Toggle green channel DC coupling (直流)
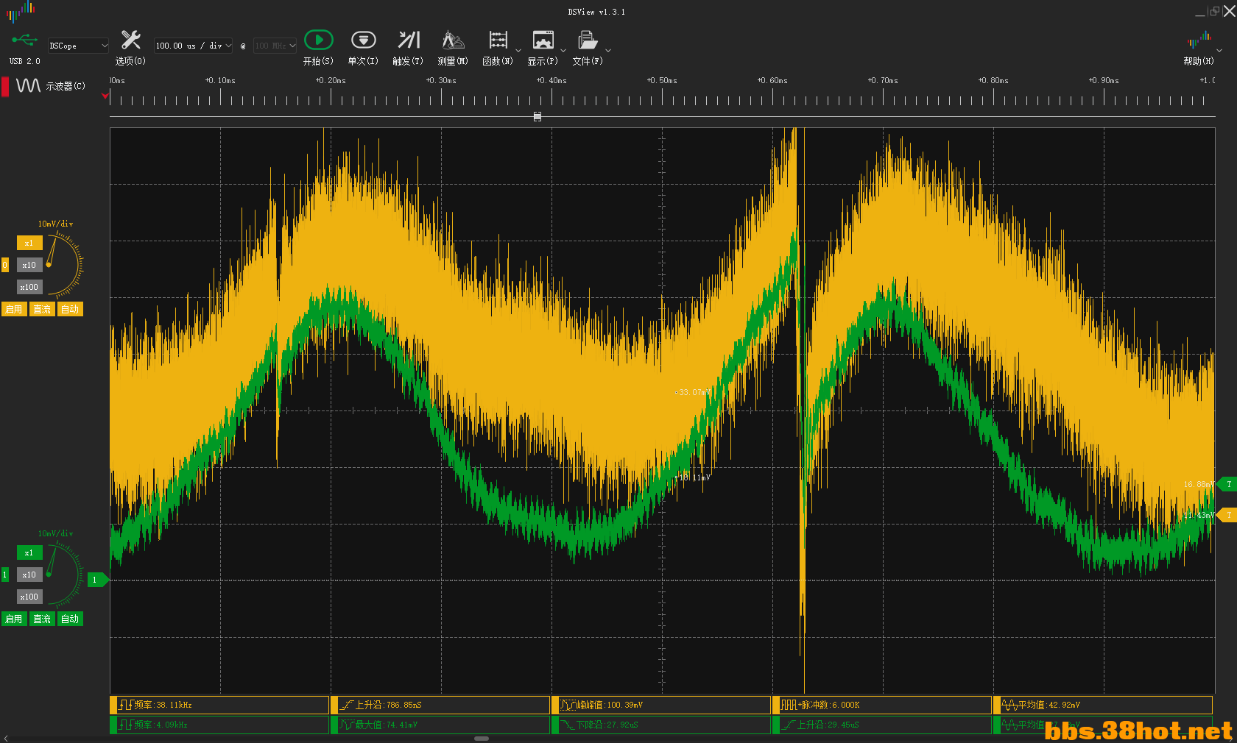This screenshot has width=1237, height=743. click(42, 619)
